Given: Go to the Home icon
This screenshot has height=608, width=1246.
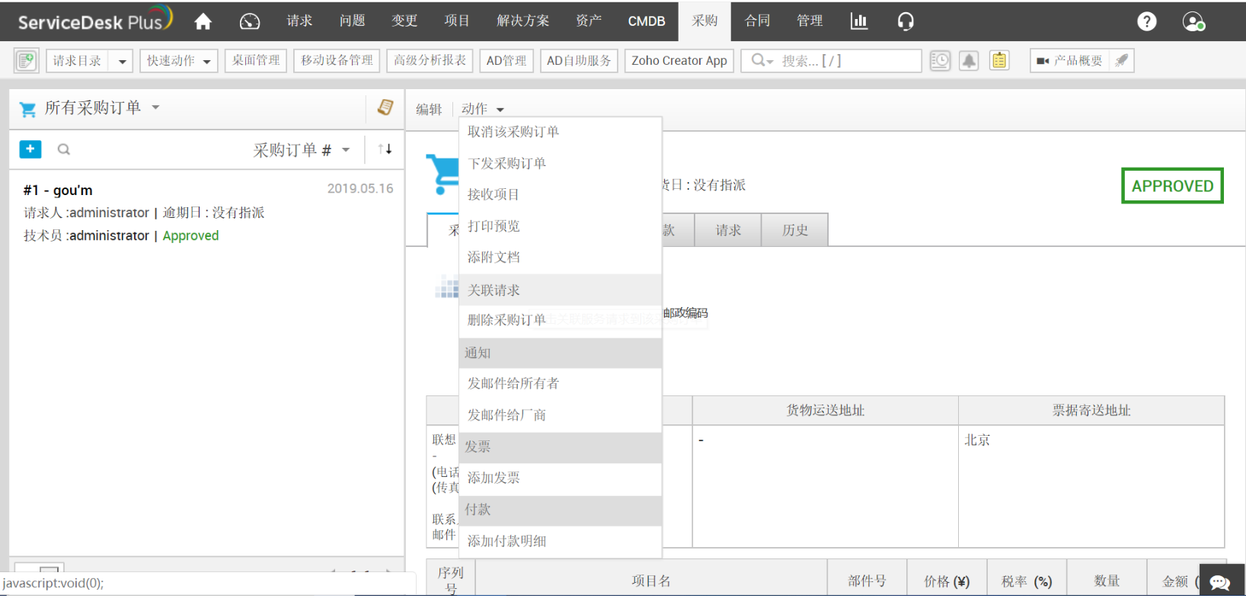Looking at the screenshot, I should coord(203,21).
